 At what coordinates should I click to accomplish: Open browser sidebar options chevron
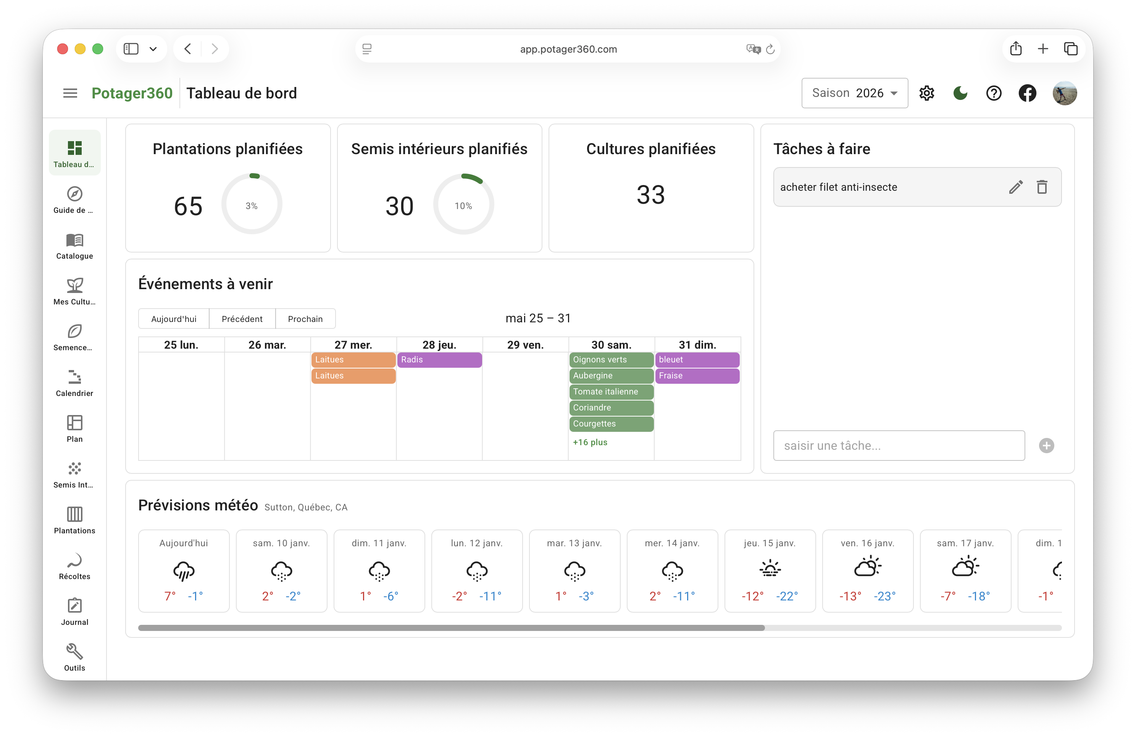coord(153,49)
